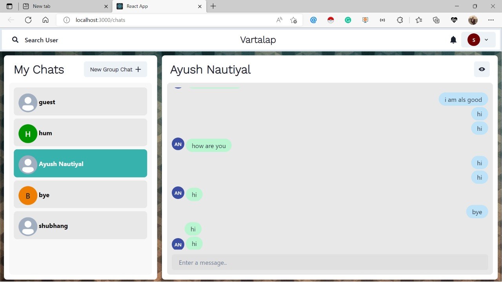Click the browser Refresh button
The image size is (502, 282).
[28, 20]
